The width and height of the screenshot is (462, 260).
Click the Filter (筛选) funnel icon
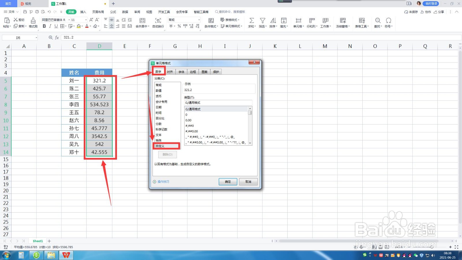tap(262, 21)
